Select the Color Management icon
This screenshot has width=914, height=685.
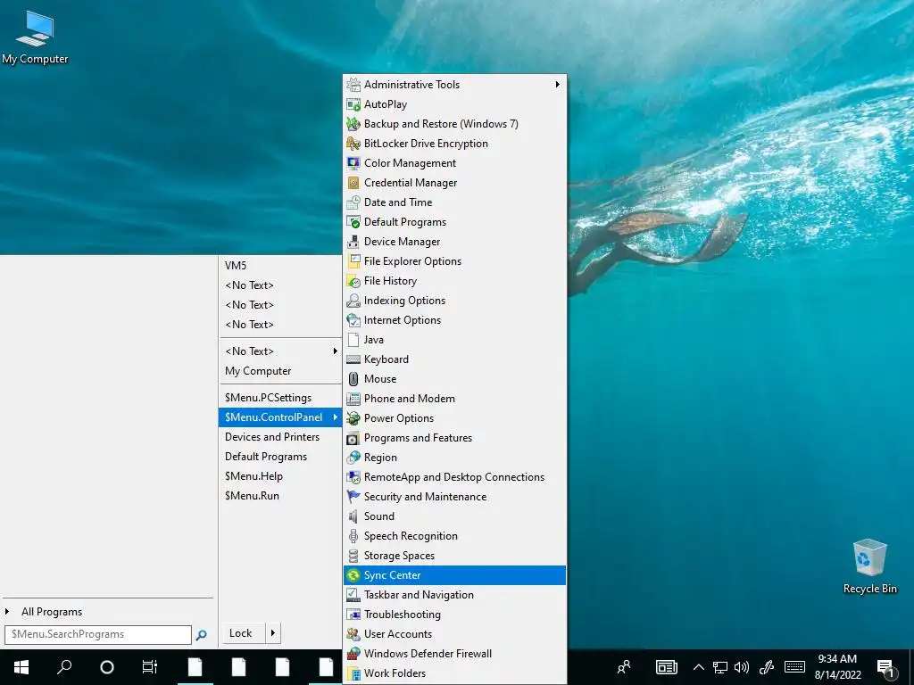[353, 163]
